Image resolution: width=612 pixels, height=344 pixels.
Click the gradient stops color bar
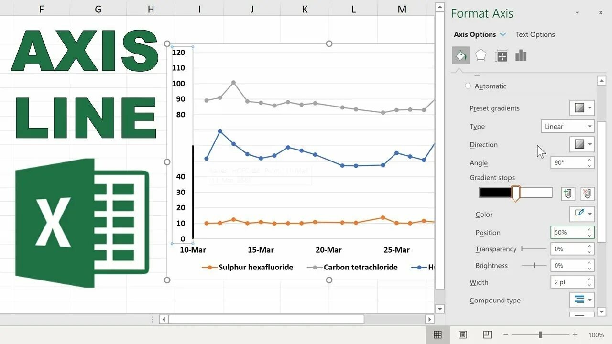click(x=516, y=193)
